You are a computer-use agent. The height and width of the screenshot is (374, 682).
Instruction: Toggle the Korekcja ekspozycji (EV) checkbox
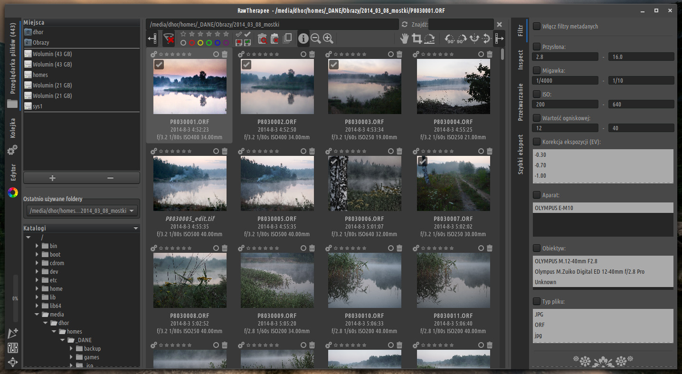pyautogui.click(x=537, y=142)
